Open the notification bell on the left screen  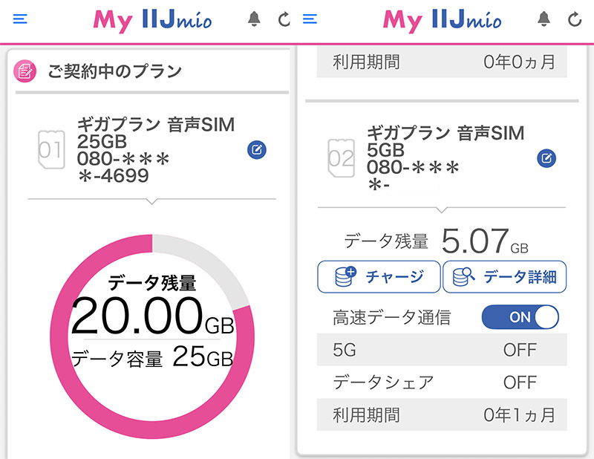(x=252, y=19)
